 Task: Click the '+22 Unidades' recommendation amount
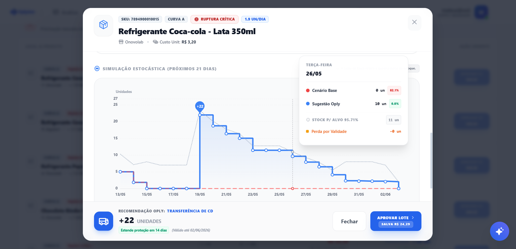[x=140, y=221]
